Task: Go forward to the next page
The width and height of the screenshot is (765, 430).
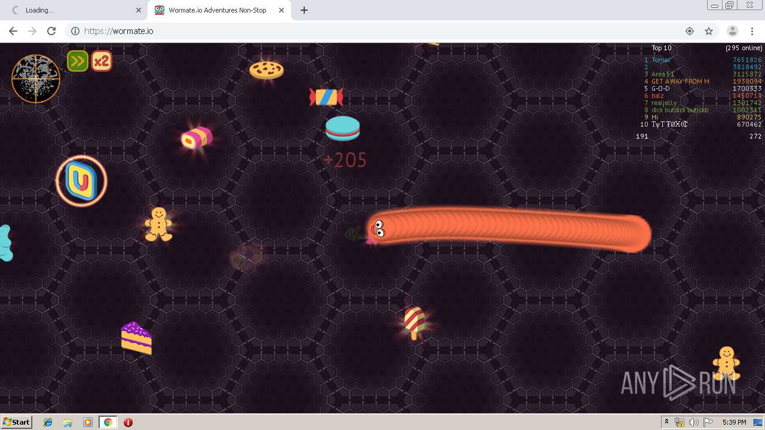Action: point(32,31)
